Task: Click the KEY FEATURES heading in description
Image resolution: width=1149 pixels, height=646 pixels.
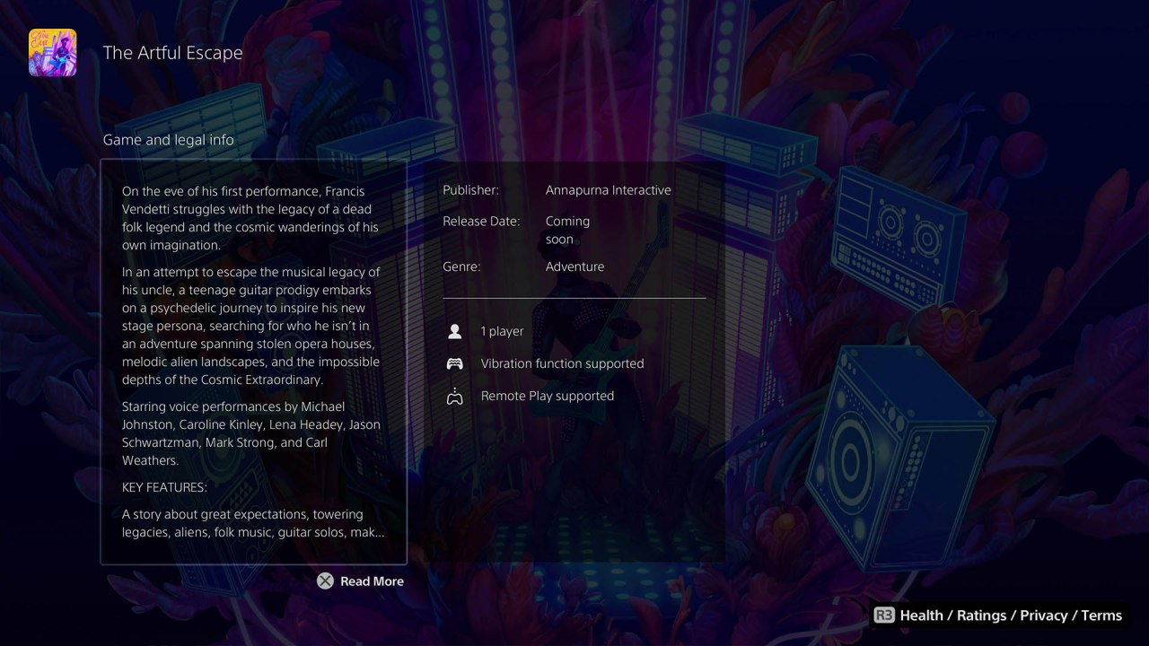Action: (164, 487)
